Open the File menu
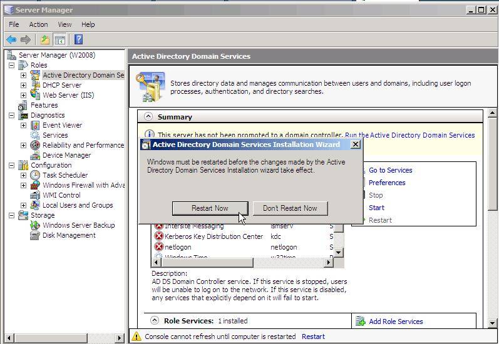 point(14,24)
